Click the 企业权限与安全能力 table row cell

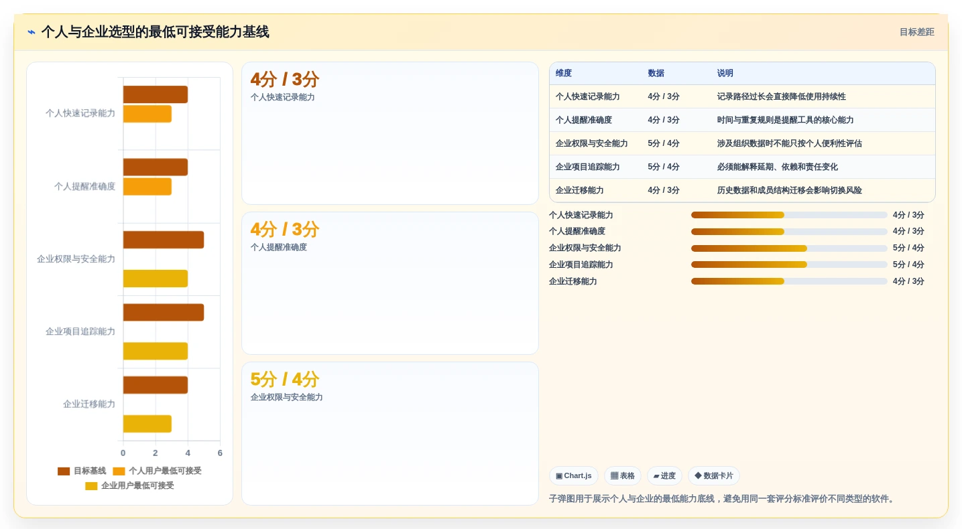point(592,143)
